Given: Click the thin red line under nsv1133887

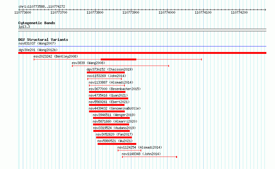Looking at the screenshot, I should (107, 85).
